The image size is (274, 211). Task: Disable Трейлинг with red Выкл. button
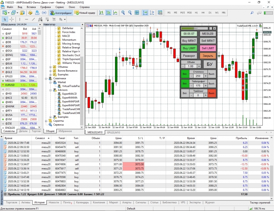click(x=212, y=93)
